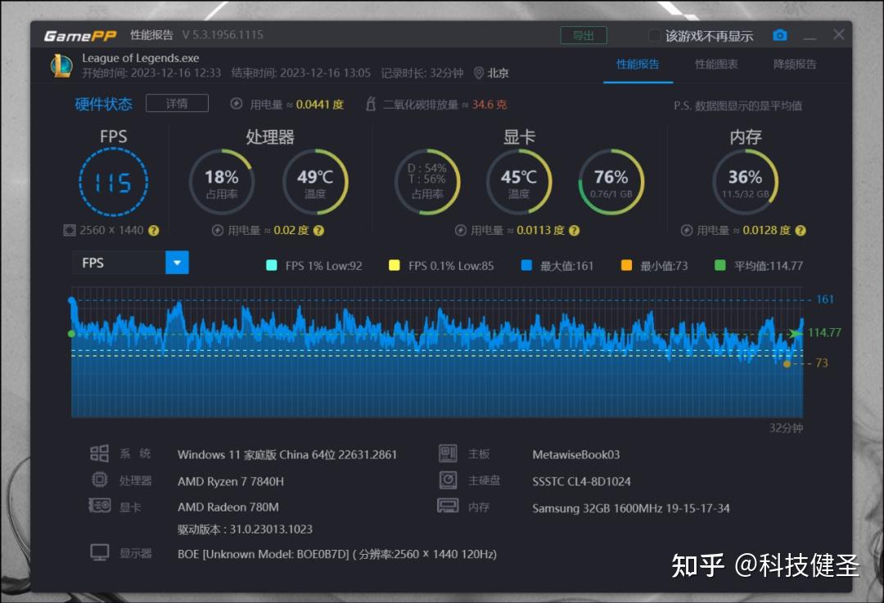
Task: Click the GamePP logo
Action: 80,36
